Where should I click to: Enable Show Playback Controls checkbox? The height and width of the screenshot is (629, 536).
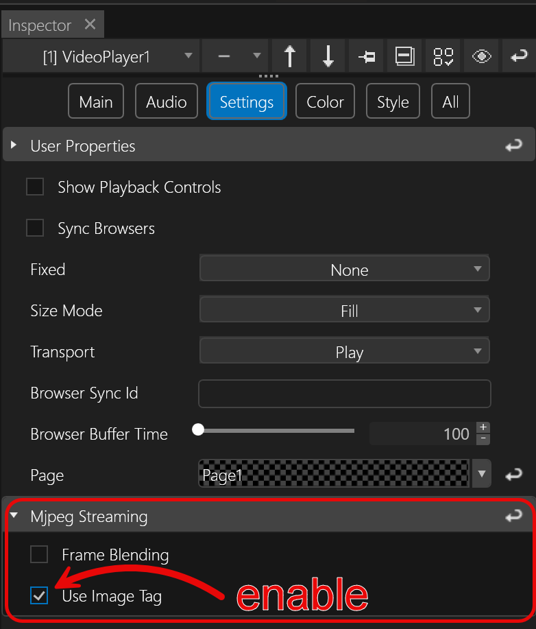pyautogui.click(x=35, y=187)
